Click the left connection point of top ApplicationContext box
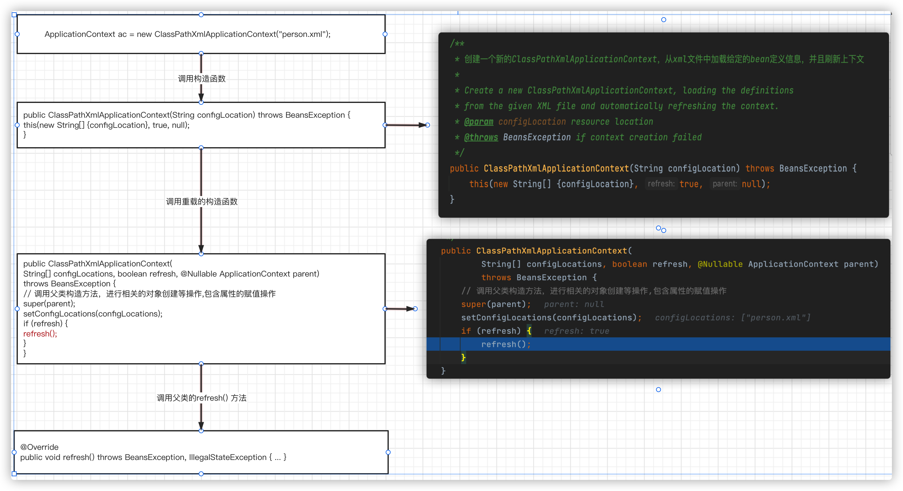903x491 pixels. pos(17,34)
